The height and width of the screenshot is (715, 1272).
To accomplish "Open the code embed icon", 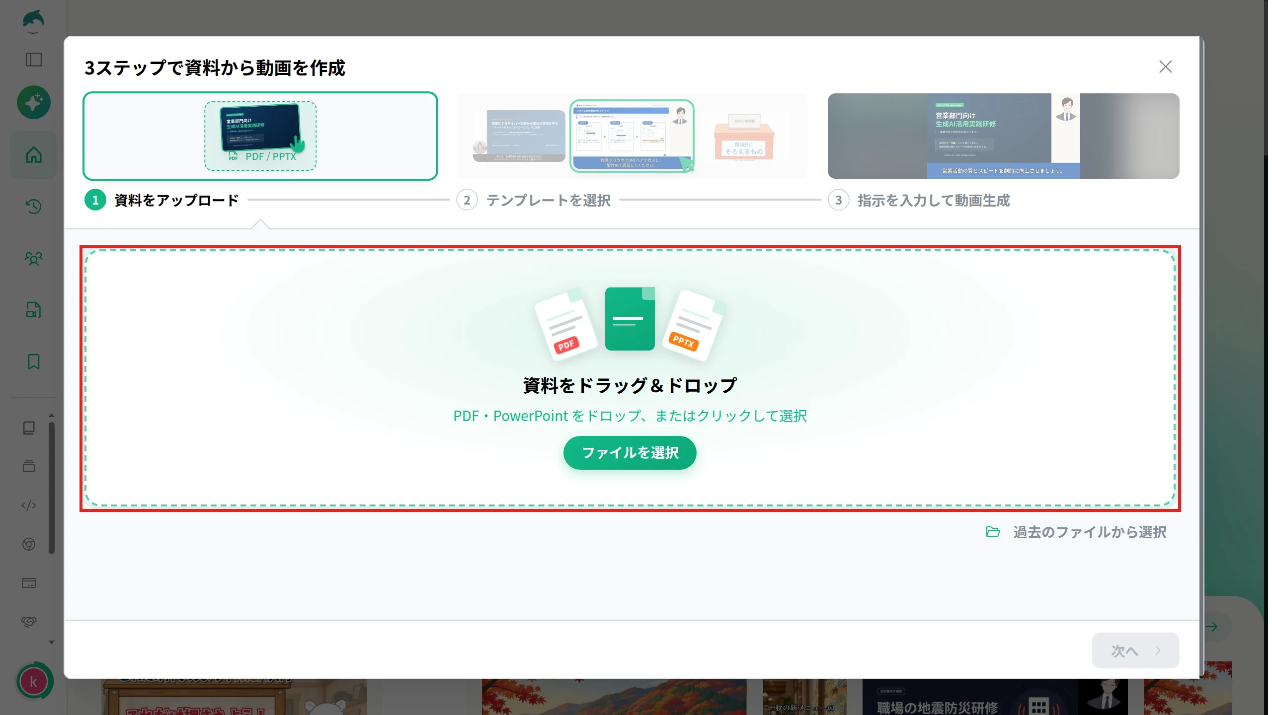I will (x=29, y=505).
